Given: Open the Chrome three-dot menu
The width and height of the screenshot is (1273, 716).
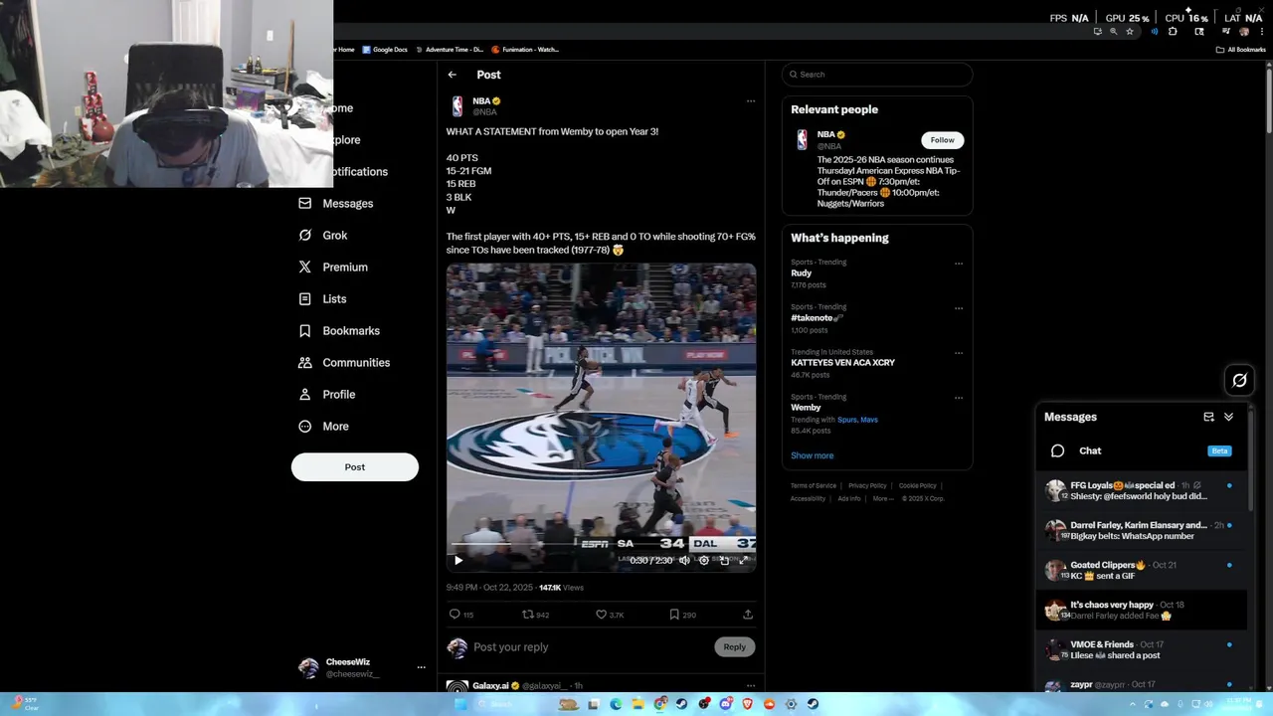Looking at the screenshot, I should tap(1262, 32).
